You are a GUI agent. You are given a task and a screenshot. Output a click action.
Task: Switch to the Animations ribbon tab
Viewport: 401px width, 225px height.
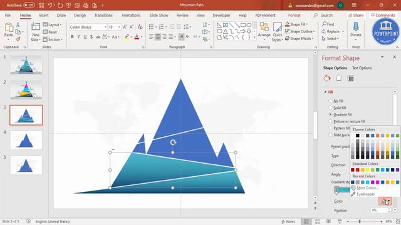point(131,15)
